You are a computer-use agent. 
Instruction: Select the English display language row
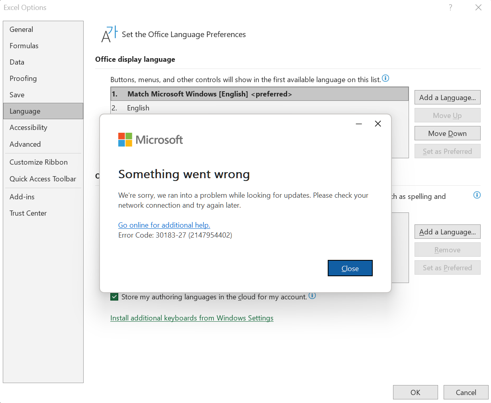pyautogui.click(x=260, y=108)
